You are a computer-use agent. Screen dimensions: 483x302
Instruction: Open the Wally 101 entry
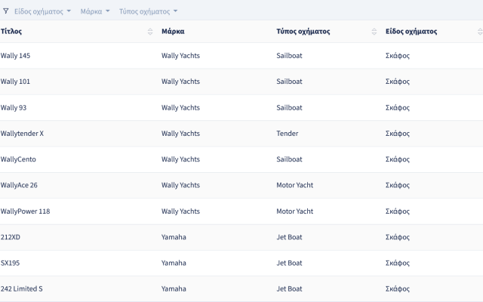[16, 82]
